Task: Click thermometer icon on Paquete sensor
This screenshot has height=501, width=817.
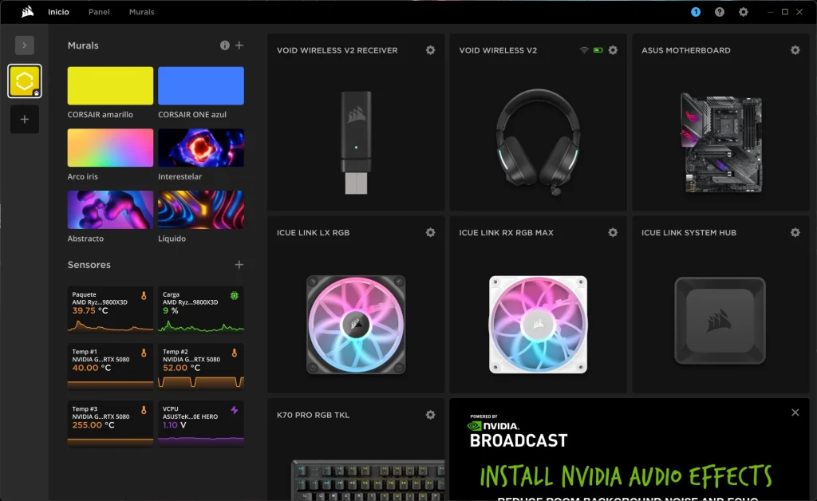Action: (144, 296)
